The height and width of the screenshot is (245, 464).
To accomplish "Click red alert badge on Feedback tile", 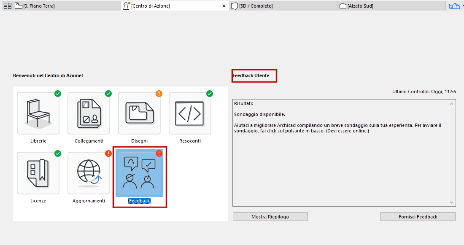I will click(159, 153).
